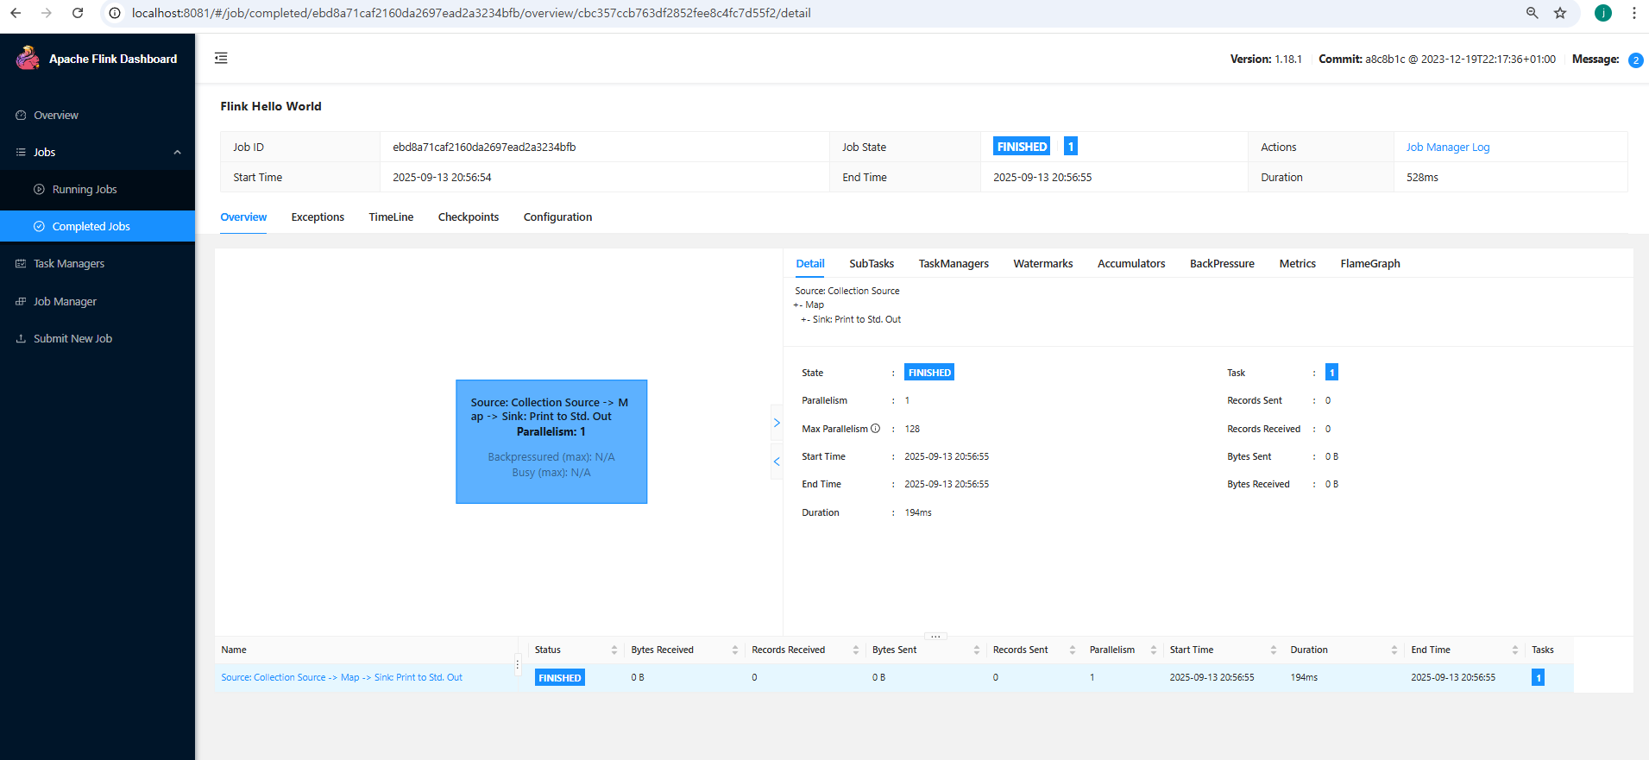Select the blue job graph node
This screenshot has height=760, width=1649.
coord(551,442)
